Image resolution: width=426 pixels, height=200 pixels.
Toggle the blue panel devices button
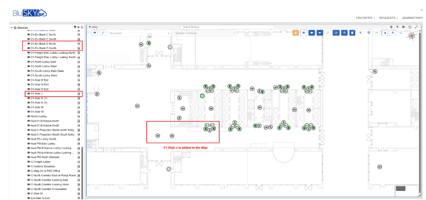(x=352, y=33)
